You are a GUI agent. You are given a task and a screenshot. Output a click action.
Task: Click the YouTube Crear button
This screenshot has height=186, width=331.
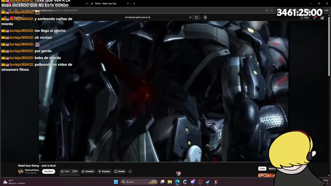tap(305, 17)
